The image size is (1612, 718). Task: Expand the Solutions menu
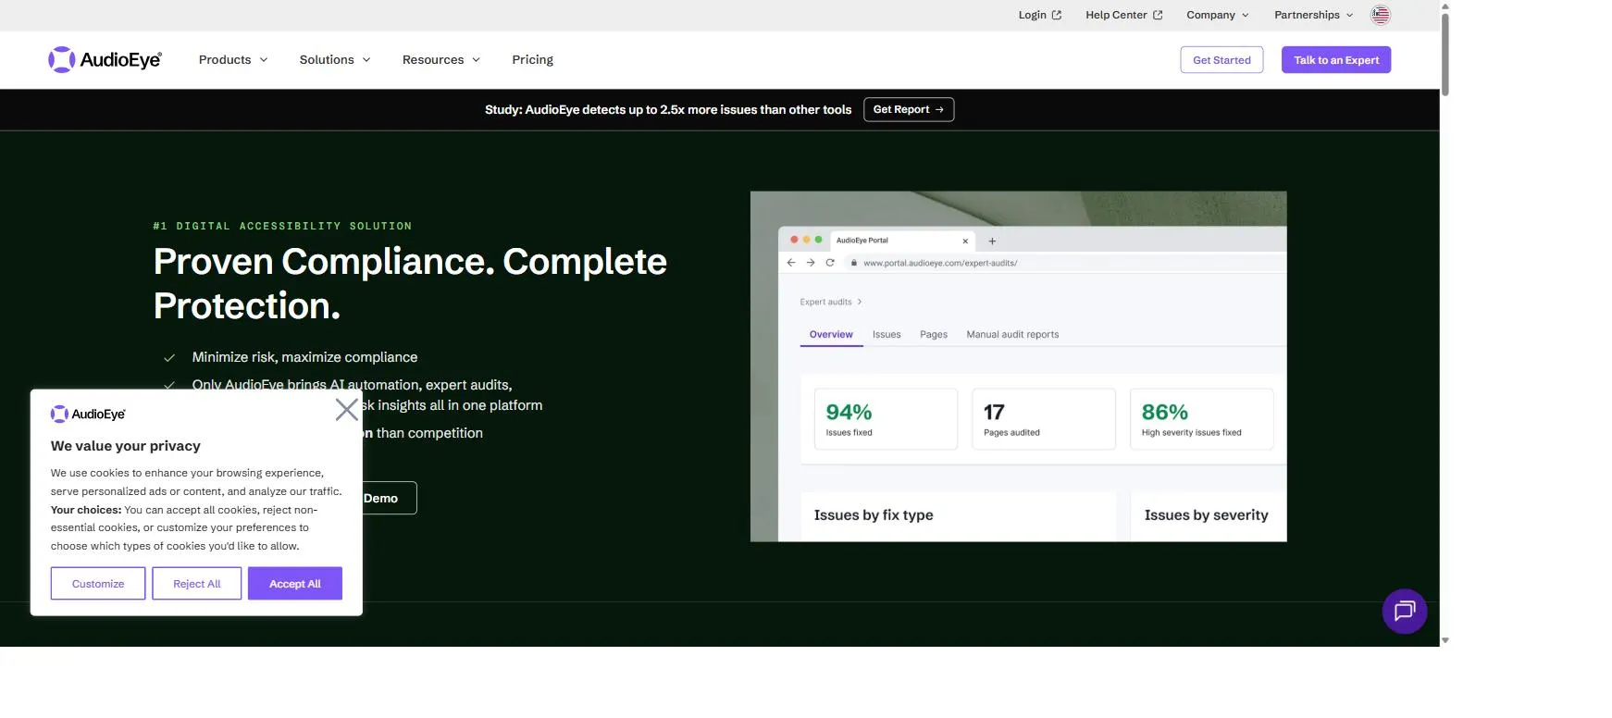pyautogui.click(x=335, y=60)
